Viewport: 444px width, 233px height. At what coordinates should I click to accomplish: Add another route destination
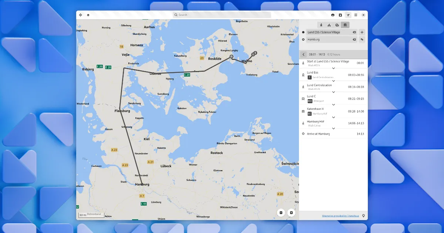coord(362,32)
